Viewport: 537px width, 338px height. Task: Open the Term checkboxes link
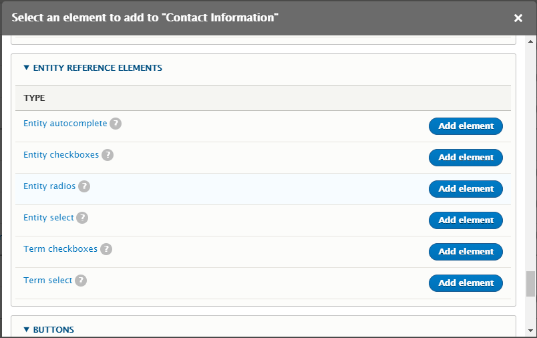point(60,248)
